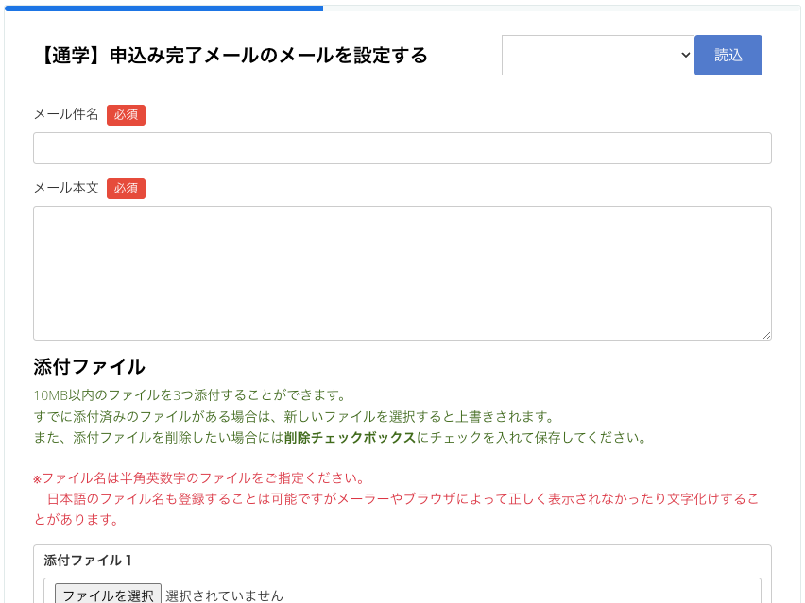The image size is (805, 603).
Task: Click the red 必須 badge beside メール本文
Action: tap(126, 188)
